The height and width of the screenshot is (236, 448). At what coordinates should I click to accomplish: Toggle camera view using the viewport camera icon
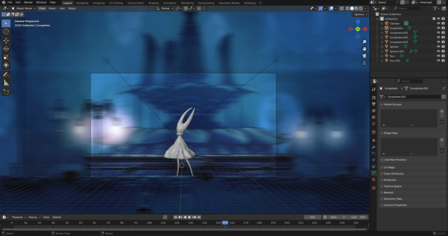pos(364,56)
